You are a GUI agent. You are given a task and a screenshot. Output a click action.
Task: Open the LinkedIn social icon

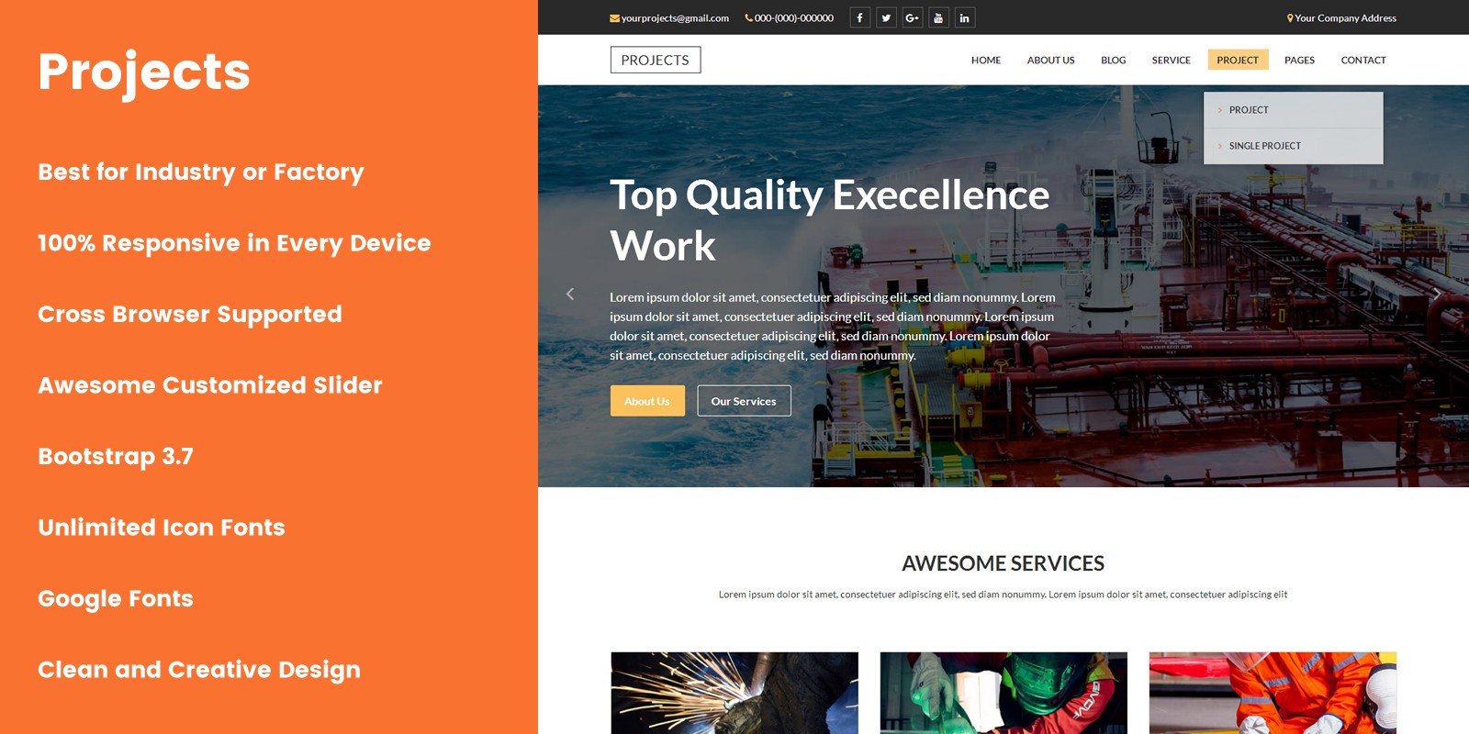coord(965,17)
